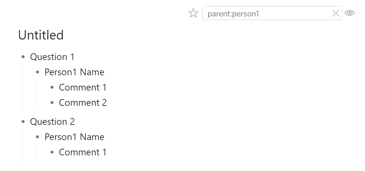Click bullet of Person1 Name under Question 2
The width and height of the screenshot is (365, 171).
point(38,137)
